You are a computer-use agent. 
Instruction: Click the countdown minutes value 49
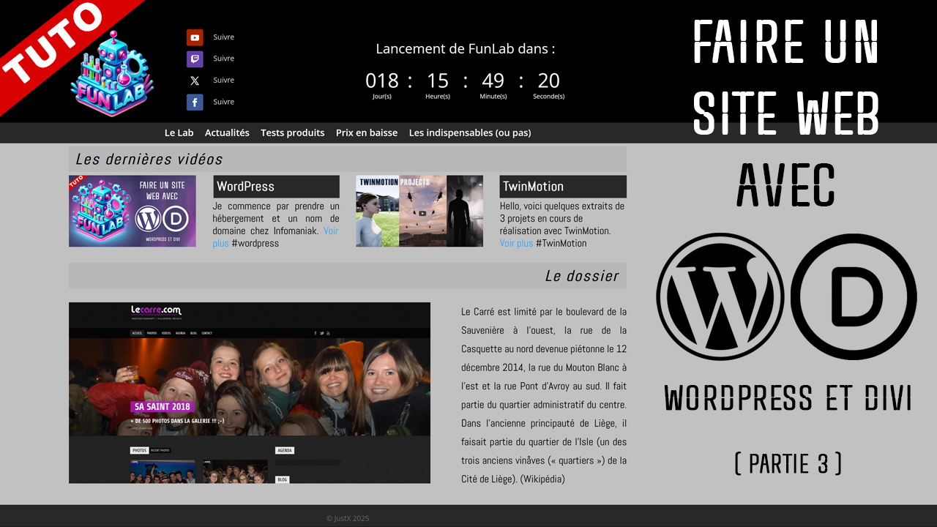tap(493, 81)
